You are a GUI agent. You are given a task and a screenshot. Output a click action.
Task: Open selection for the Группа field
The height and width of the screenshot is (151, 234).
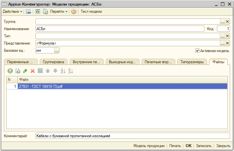(222, 22)
